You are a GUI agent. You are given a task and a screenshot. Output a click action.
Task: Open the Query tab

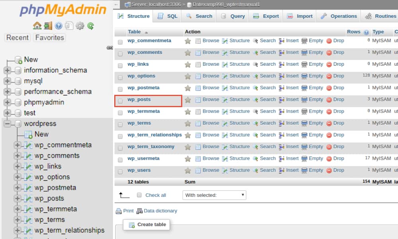point(233,16)
